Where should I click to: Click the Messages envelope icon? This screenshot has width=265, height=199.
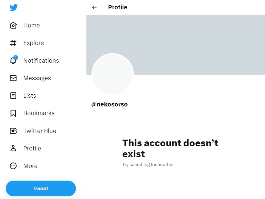click(x=13, y=78)
